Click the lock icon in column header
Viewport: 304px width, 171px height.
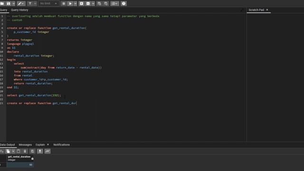click(32, 159)
